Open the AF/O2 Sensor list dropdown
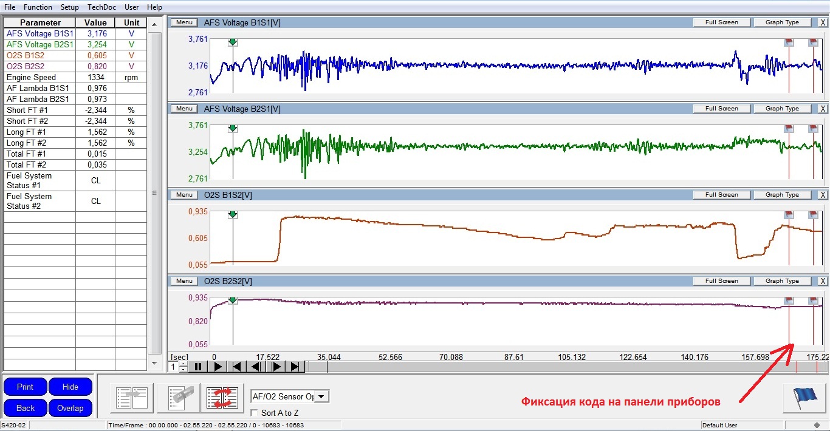Screen dimensions: 830x431 (x=321, y=396)
